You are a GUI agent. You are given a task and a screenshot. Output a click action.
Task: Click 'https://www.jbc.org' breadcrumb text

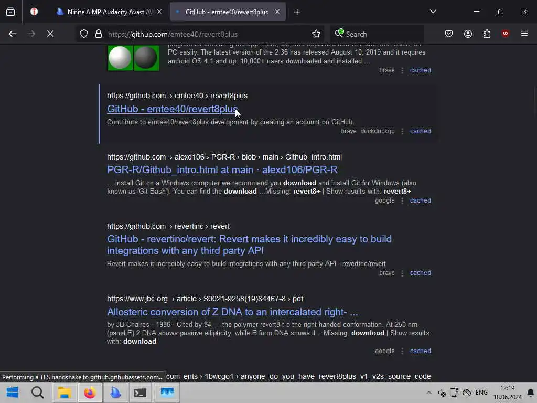coord(137,299)
